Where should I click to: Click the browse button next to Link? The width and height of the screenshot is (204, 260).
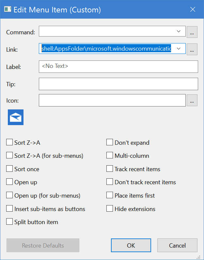(192, 49)
